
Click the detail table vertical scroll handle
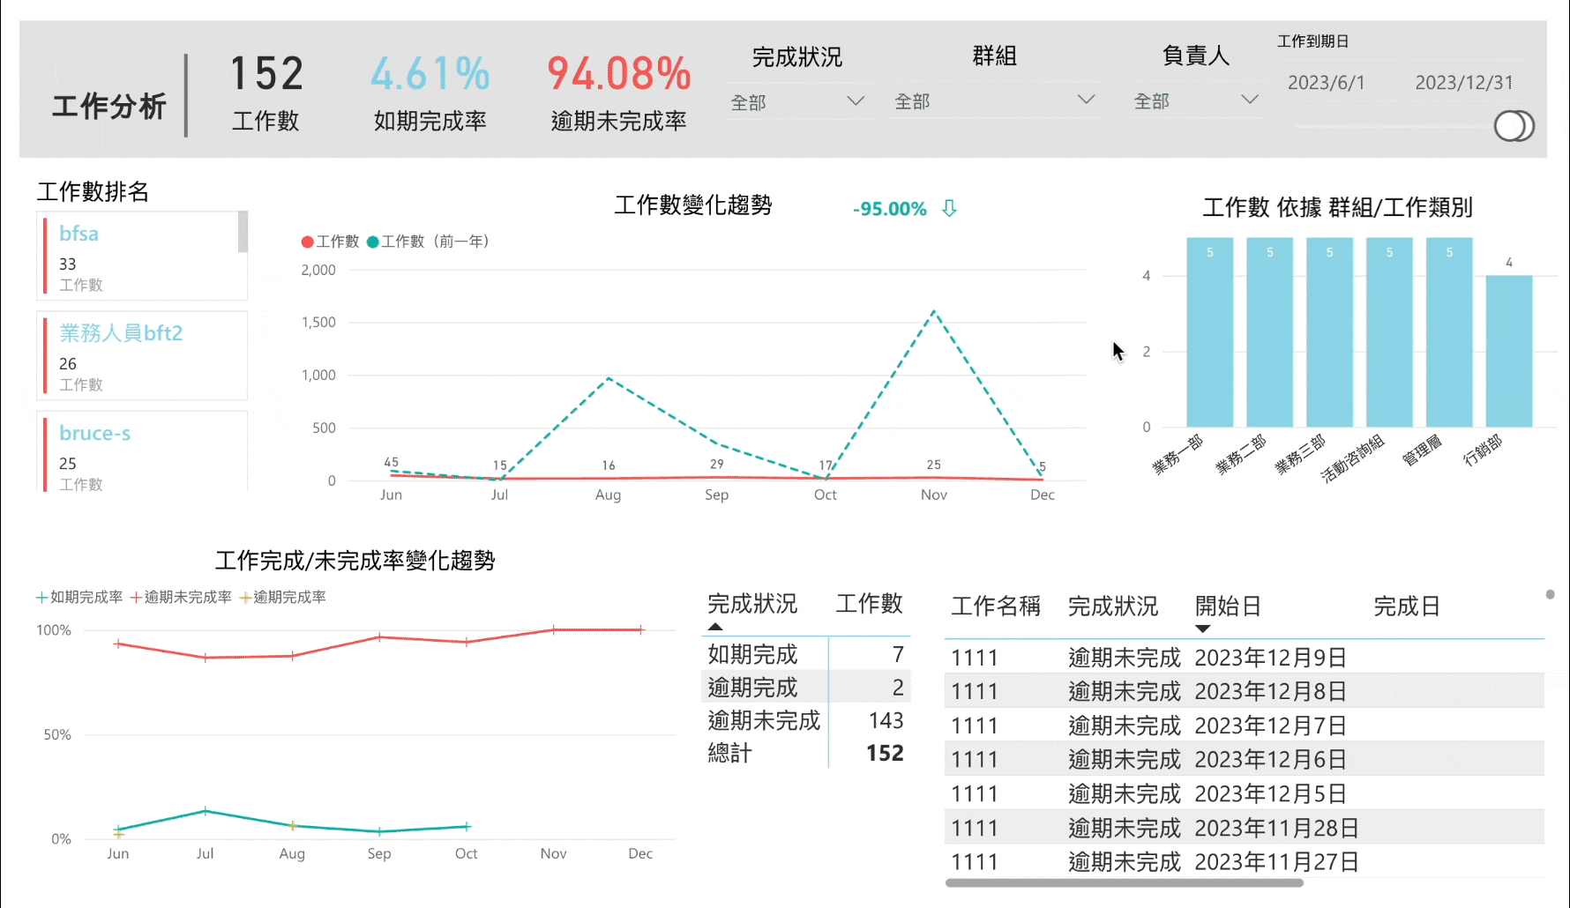point(1550,595)
